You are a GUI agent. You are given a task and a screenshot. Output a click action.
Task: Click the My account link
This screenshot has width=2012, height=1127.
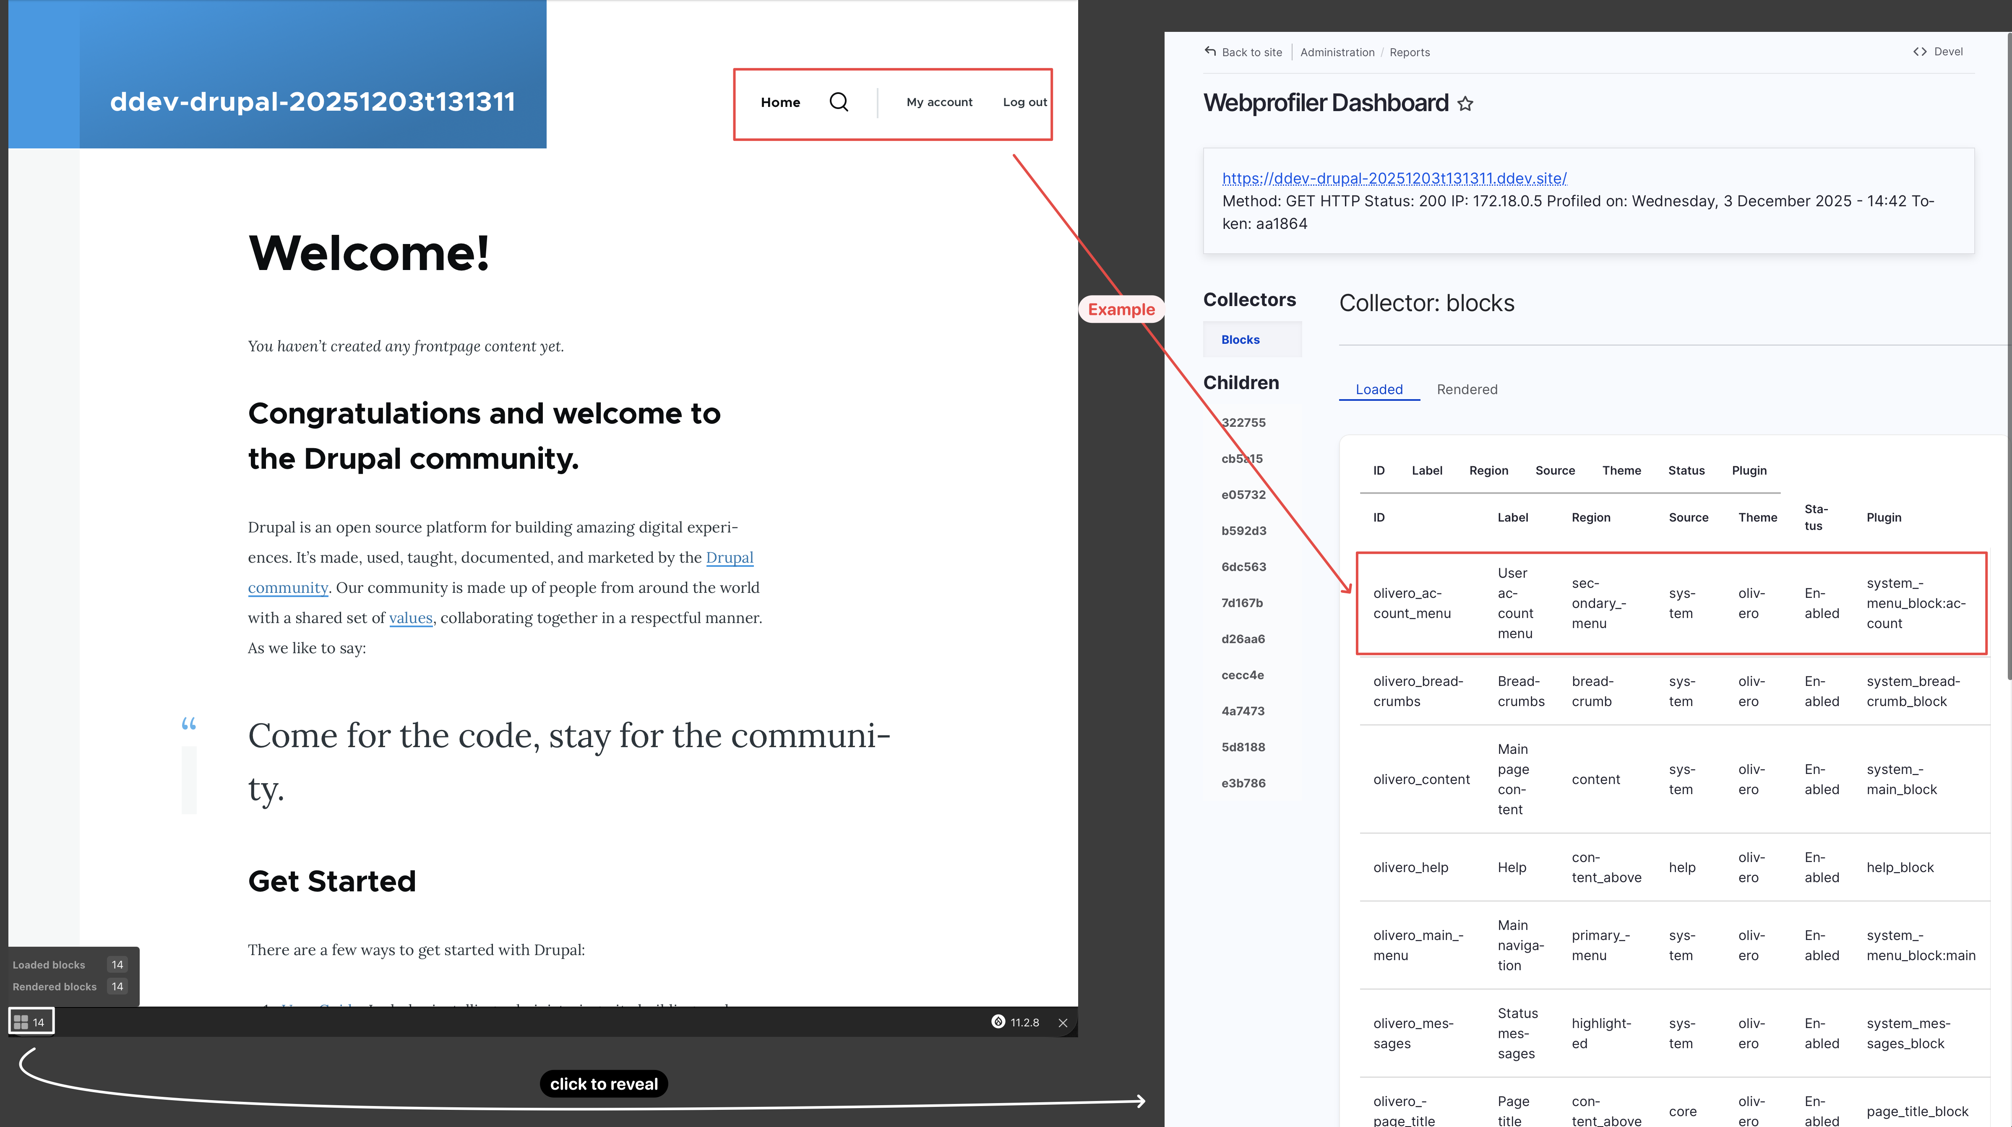tap(939, 102)
